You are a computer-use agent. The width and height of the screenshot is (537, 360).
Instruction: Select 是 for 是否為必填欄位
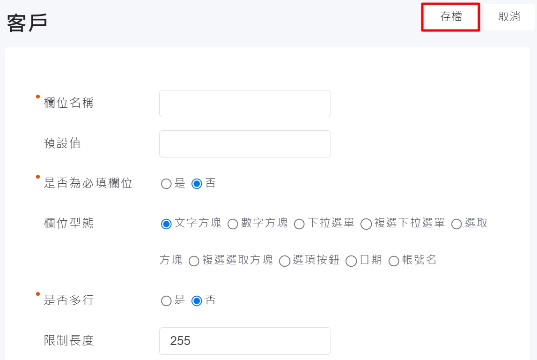[166, 184]
